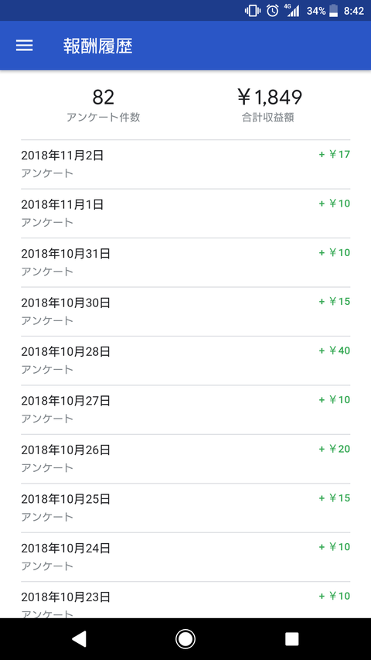This screenshot has width=371, height=660.
Task: Tap the alarm clock status icon
Action: (273, 11)
